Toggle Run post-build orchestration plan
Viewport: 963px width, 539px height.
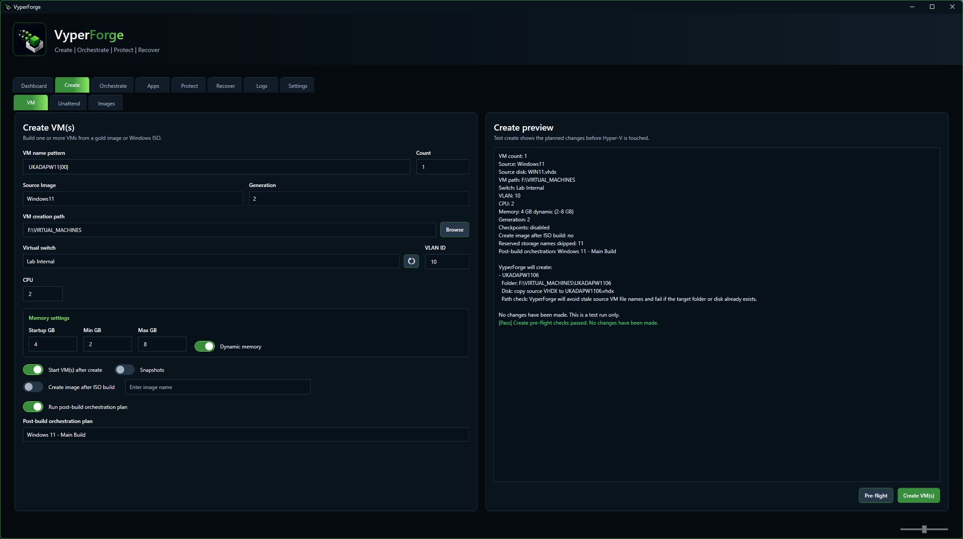click(33, 407)
